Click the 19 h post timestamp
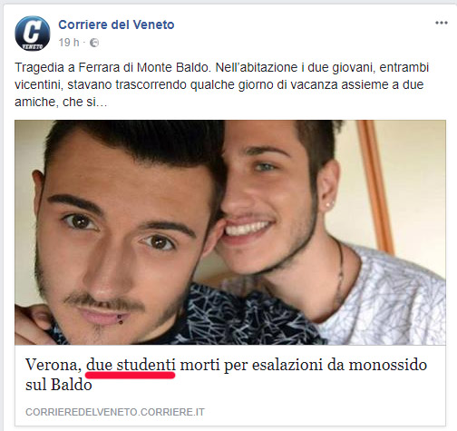Viewport: 457px width, 431px height. [x=69, y=43]
